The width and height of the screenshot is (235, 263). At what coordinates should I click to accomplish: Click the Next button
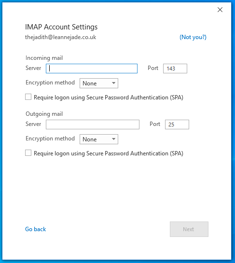[189, 229]
